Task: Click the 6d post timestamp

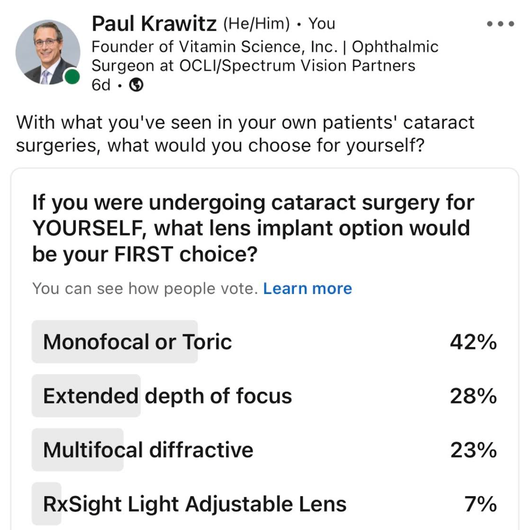Action: [x=101, y=85]
